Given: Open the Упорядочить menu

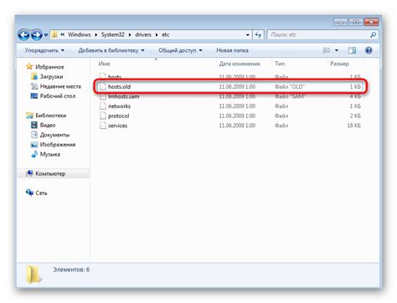Looking at the screenshot, I should pyautogui.click(x=44, y=50).
